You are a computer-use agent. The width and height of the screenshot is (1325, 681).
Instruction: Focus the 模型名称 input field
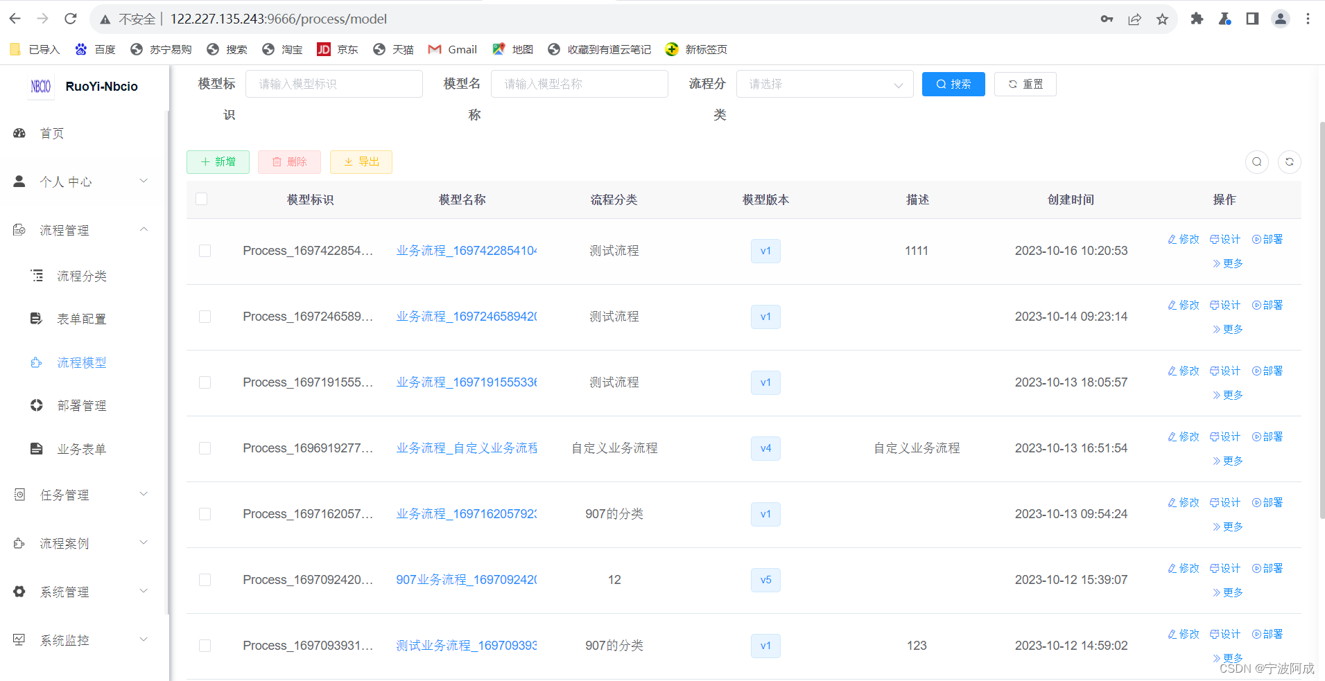[x=580, y=84]
